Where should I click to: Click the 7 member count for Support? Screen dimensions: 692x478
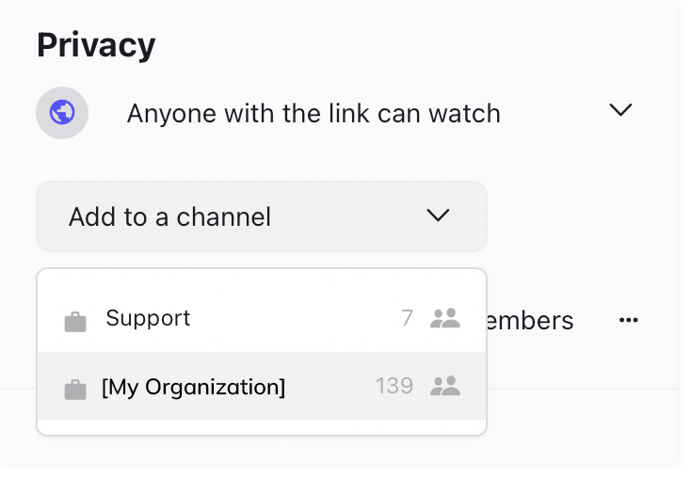tap(408, 318)
